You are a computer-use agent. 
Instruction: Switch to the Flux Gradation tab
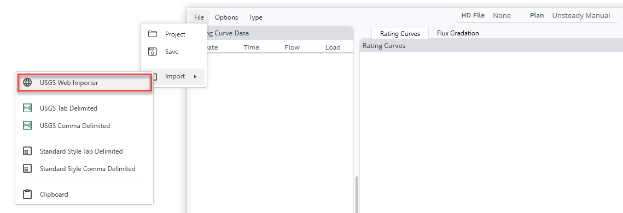(458, 33)
